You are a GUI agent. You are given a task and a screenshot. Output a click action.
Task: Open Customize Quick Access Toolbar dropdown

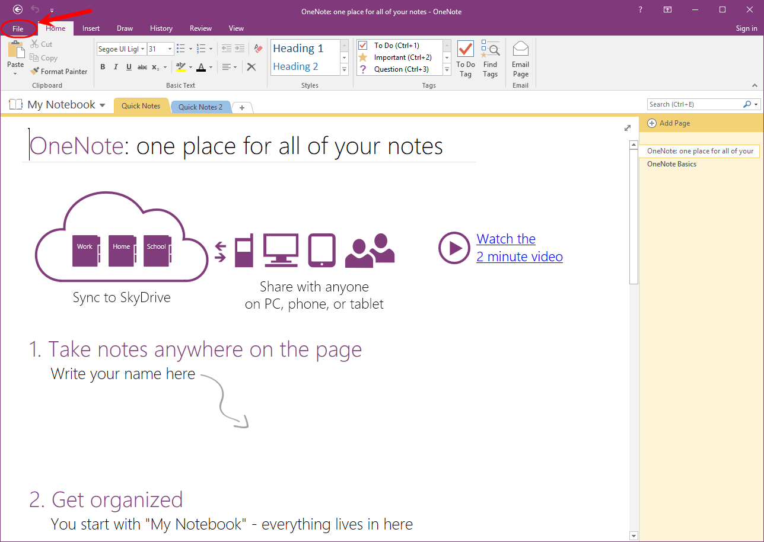52,10
